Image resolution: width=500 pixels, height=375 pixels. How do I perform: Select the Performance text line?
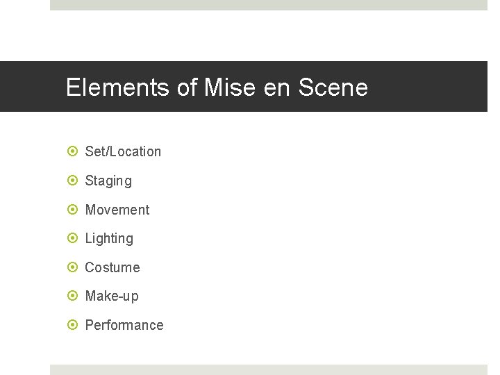[124, 325]
